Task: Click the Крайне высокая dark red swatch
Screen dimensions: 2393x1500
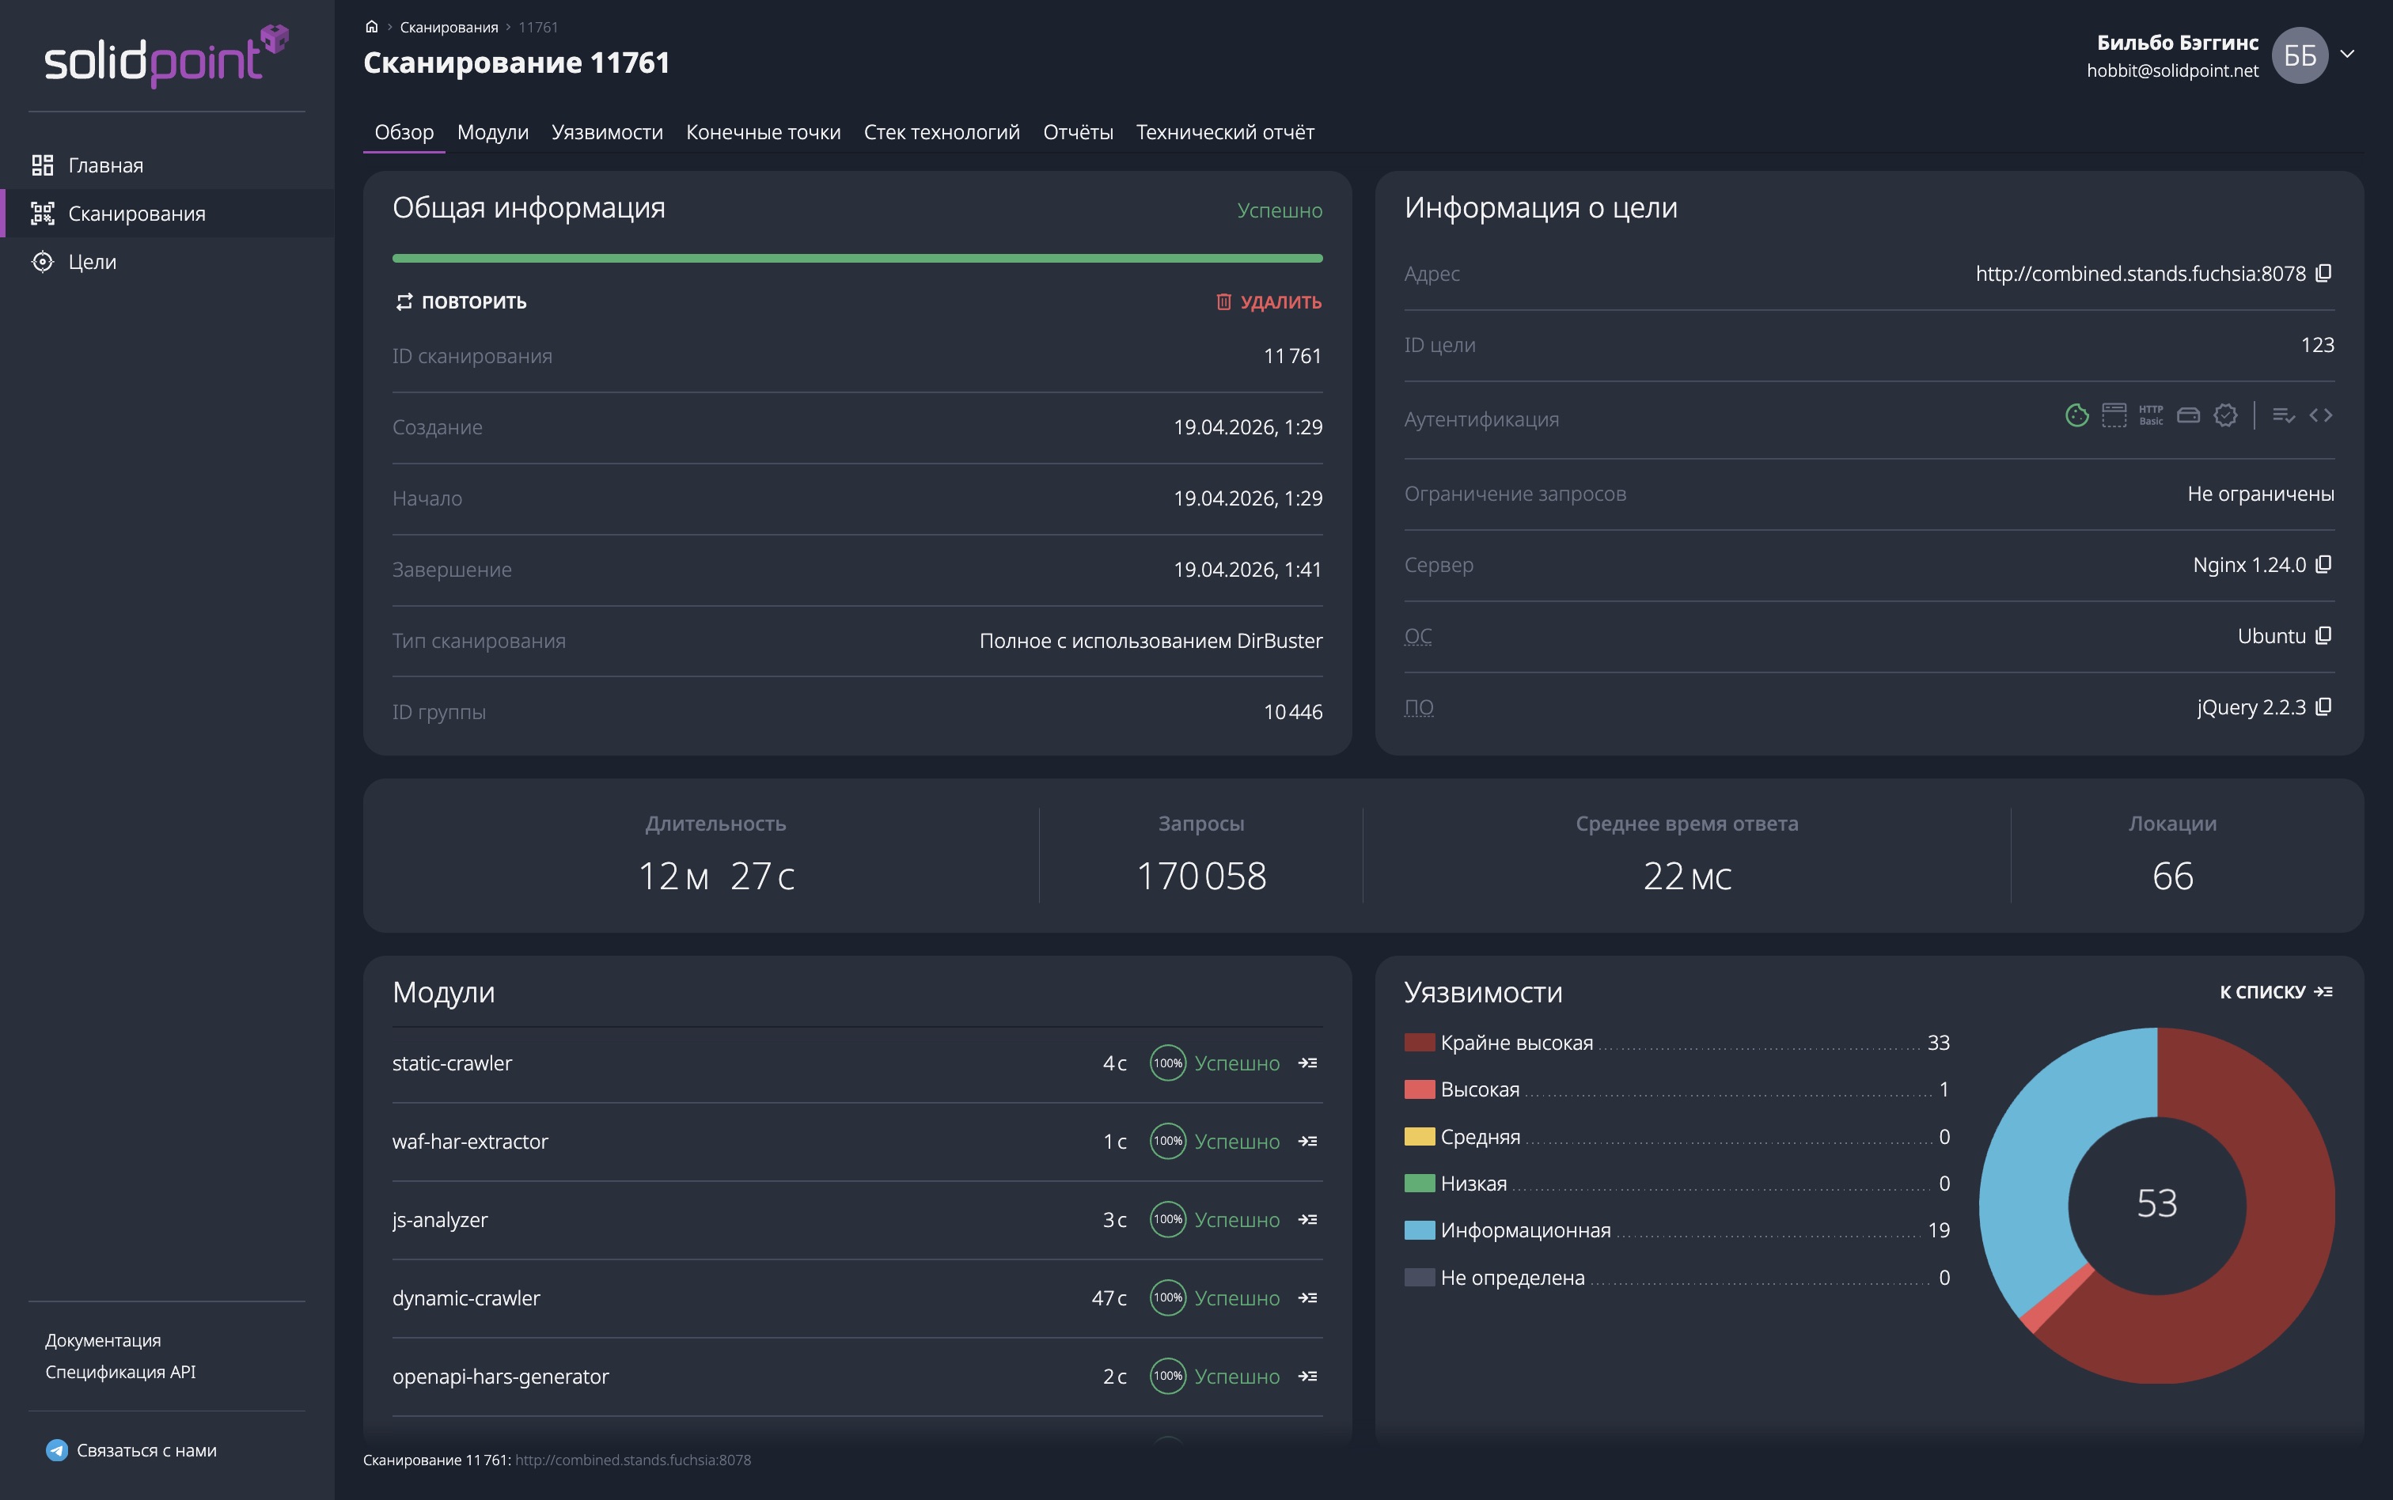Action: [1420, 1042]
